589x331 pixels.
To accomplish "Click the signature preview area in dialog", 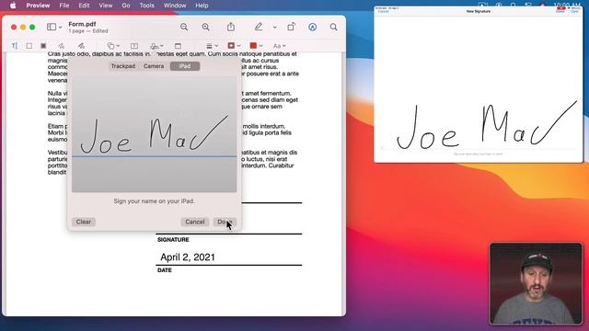I will tap(154, 134).
